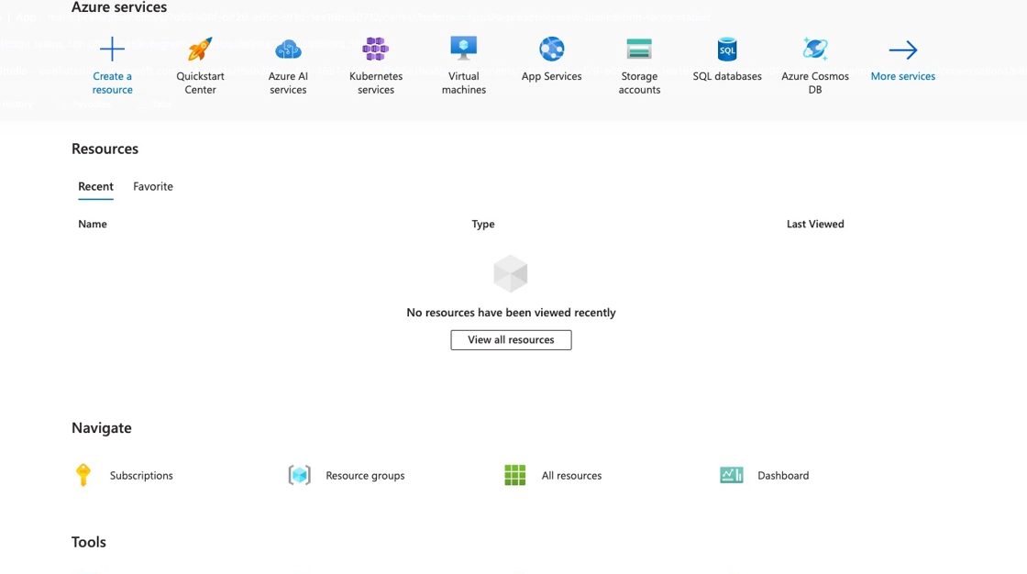The image size is (1027, 574).
Task: Open Subscriptions from Navigate section
Action: pos(140,475)
